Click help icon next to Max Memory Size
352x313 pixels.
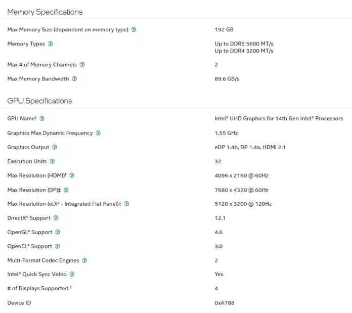[134, 30]
